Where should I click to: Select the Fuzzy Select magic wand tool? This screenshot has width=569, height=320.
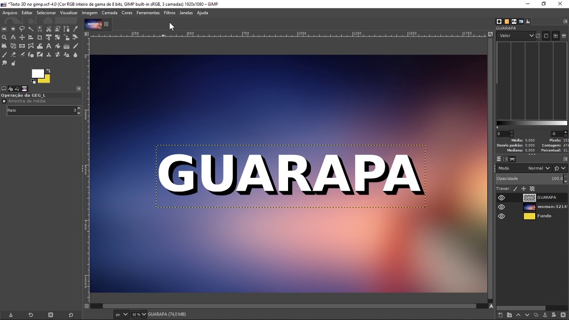pyautogui.click(x=31, y=29)
